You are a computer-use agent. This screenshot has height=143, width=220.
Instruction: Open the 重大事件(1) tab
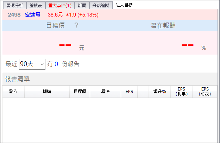tap(60, 6)
